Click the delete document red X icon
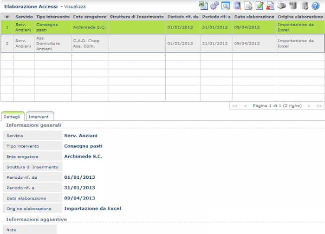The height and width of the screenshot is (234, 325). (x=270, y=6)
